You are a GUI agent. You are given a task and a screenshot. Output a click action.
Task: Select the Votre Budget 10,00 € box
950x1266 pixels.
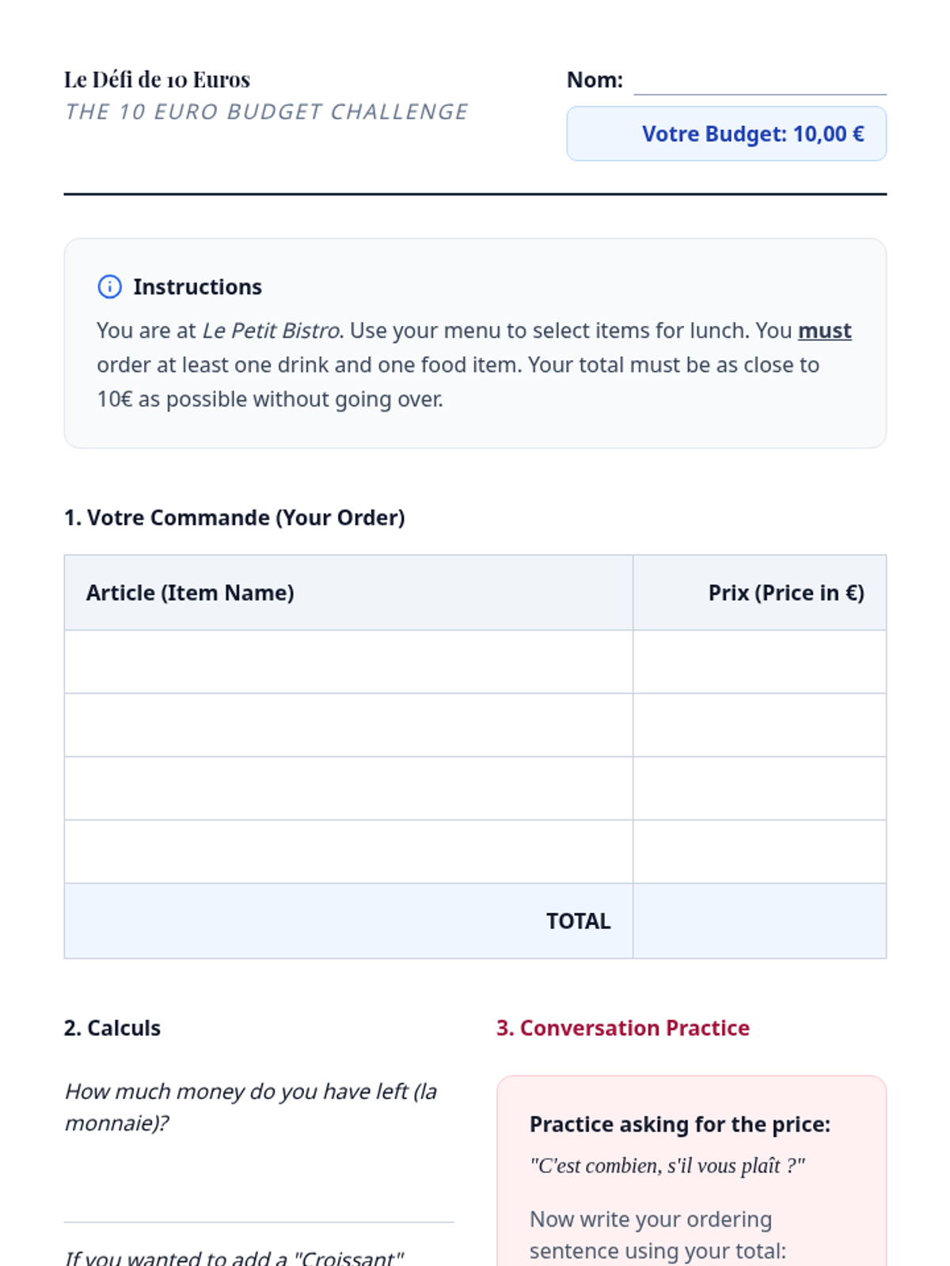coord(726,134)
